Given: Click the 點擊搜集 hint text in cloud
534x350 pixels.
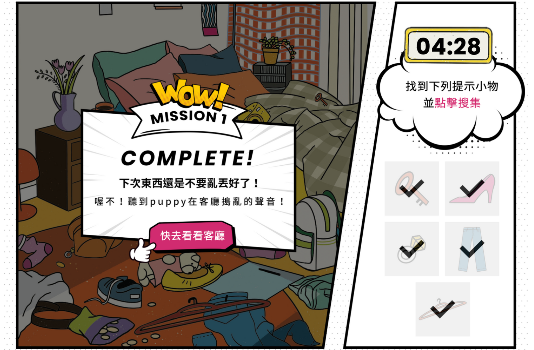Looking at the screenshot, I should [x=458, y=103].
